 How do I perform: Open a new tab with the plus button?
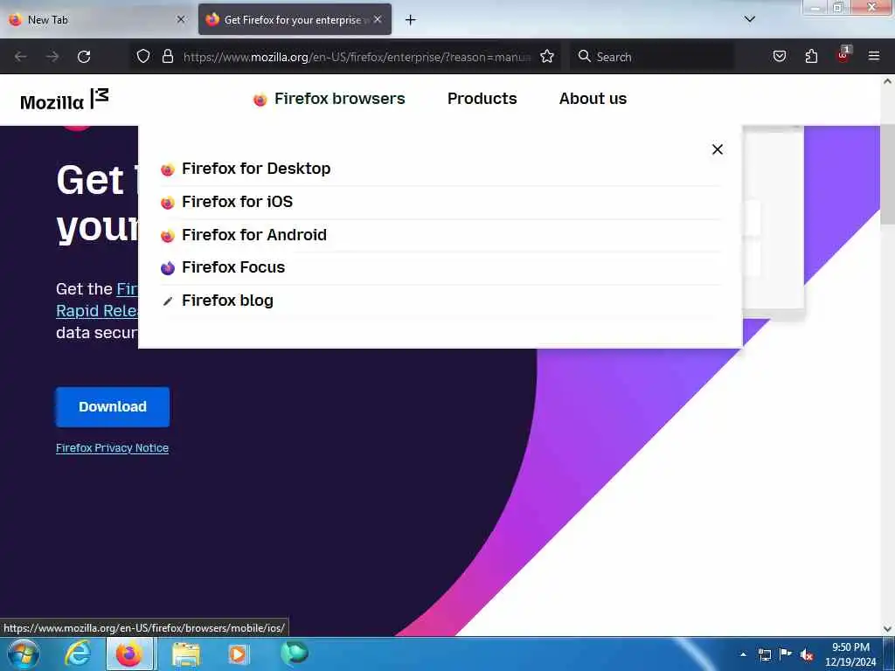410,20
